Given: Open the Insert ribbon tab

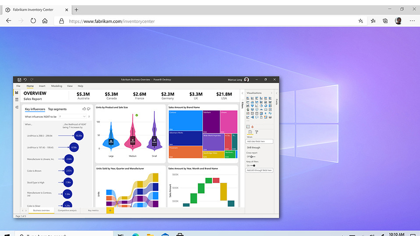Looking at the screenshot, I should 42,86.
